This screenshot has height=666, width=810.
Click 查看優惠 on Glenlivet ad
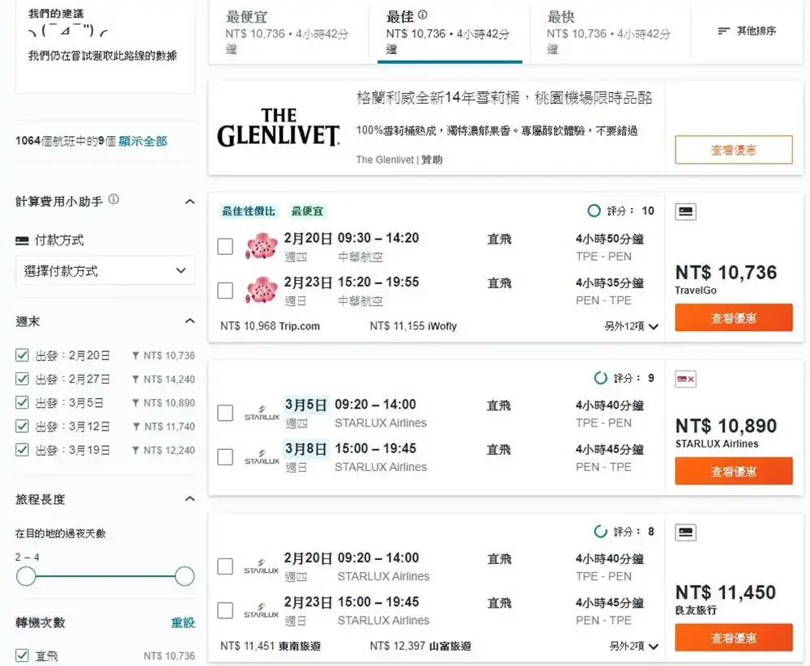[734, 150]
